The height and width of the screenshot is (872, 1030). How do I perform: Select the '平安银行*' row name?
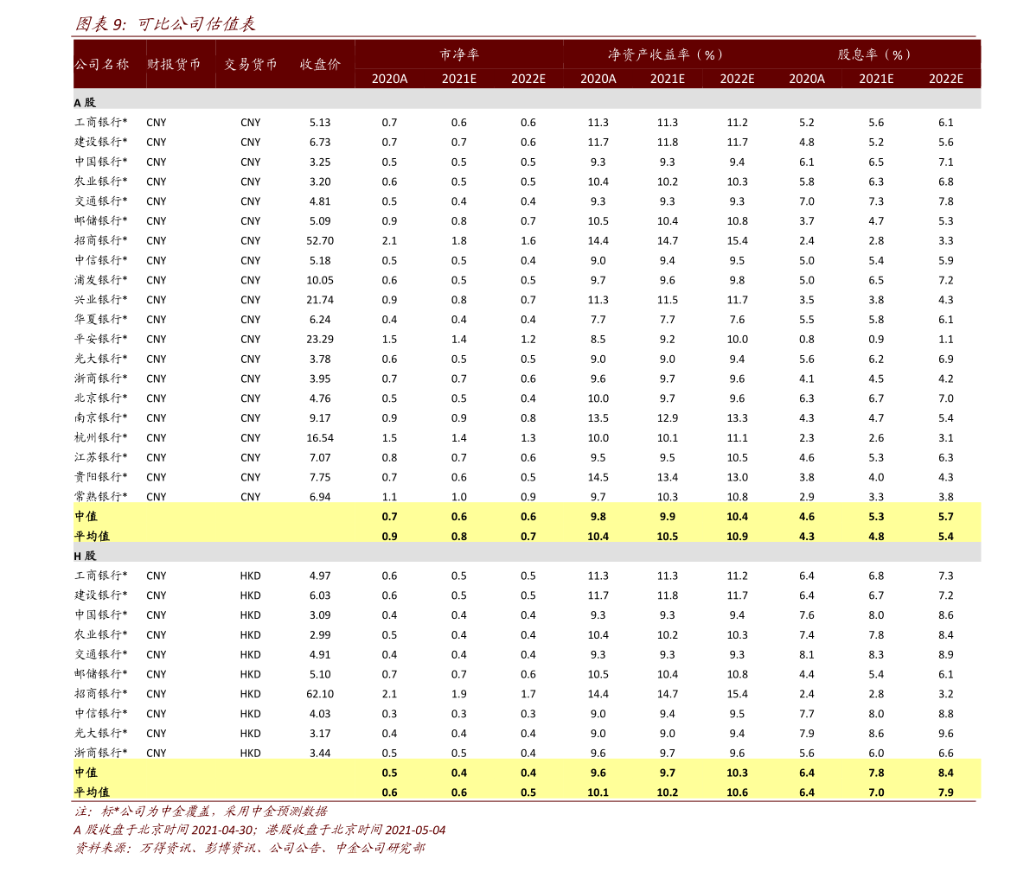pyautogui.click(x=100, y=339)
